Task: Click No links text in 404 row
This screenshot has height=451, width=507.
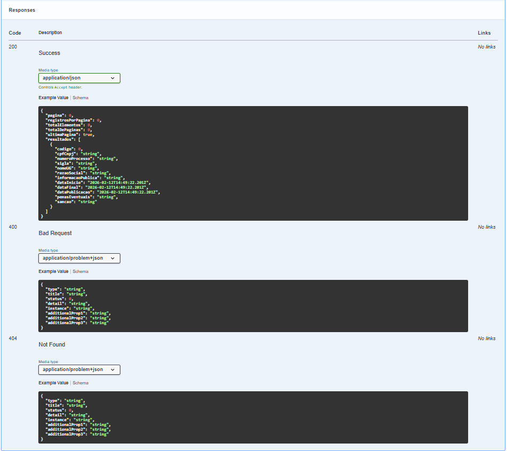Action: [487, 339]
